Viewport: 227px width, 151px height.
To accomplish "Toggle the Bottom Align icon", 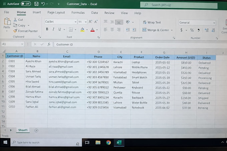I will (x=119, y=22).
